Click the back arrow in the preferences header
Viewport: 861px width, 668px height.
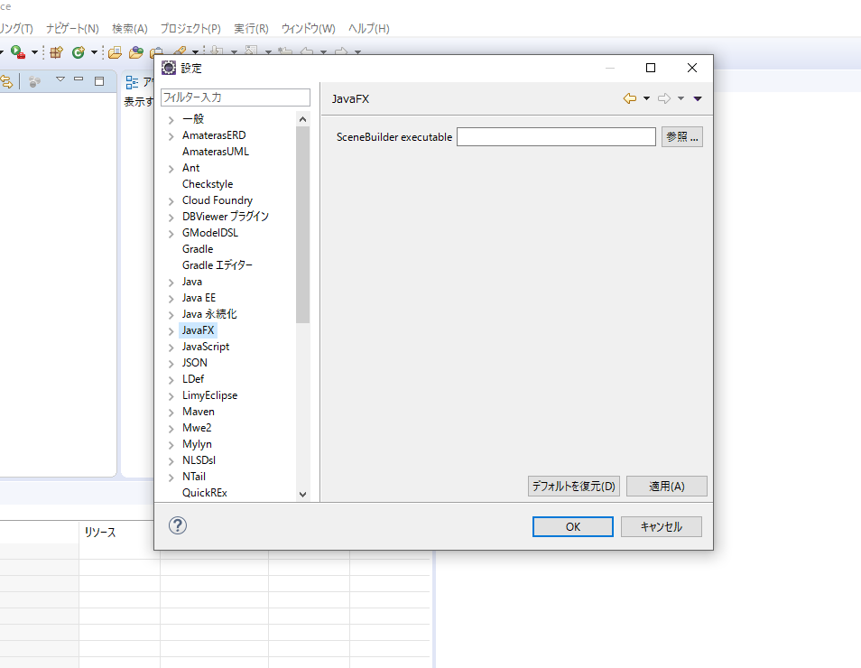tap(629, 98)
